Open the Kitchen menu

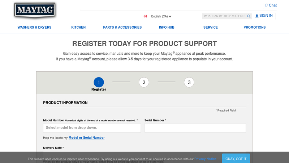coord(78,28)
